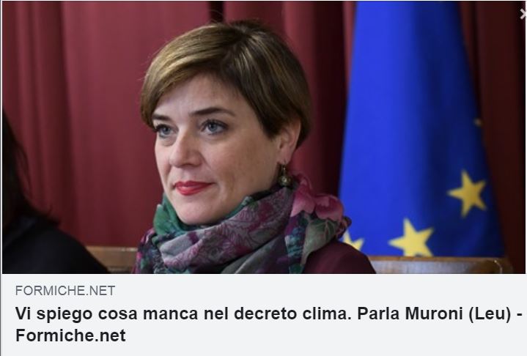Click the large yellow star on flag

click(x=468, y=193)
